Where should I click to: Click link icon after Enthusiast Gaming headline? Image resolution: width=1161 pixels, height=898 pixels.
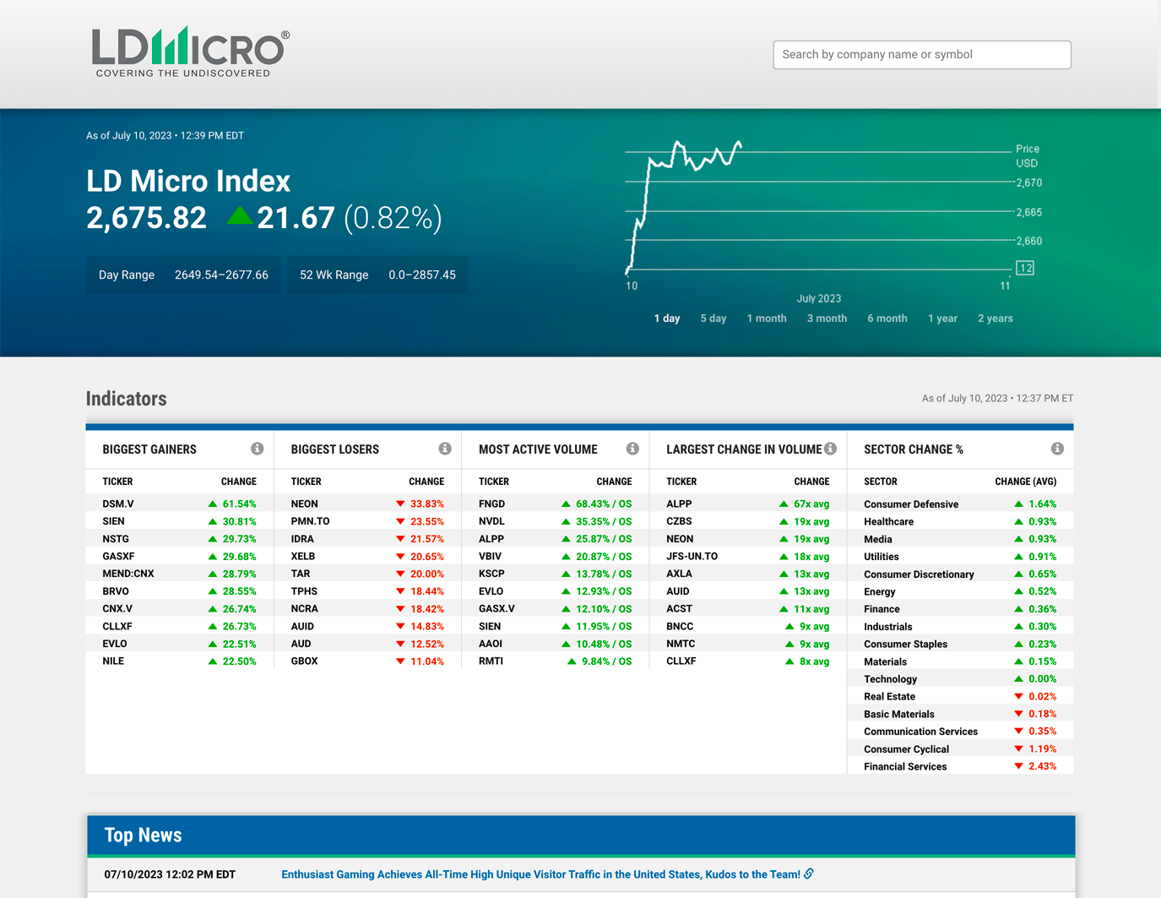click(x=809, y=874)
